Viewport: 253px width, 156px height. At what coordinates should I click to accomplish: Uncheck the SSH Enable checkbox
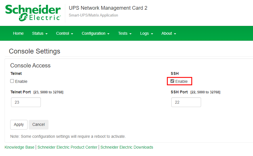pyautogui.click(x=172, y=81)
